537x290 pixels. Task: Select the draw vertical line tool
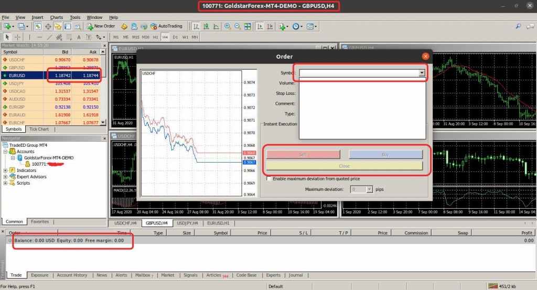pyautogui.click(x=29, y=37)
